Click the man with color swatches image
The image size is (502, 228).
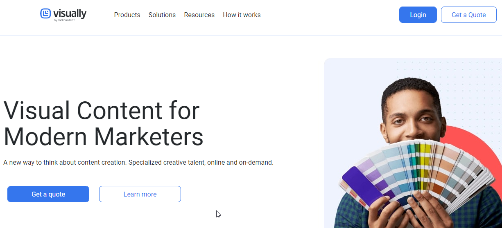[x=413, y=143]
